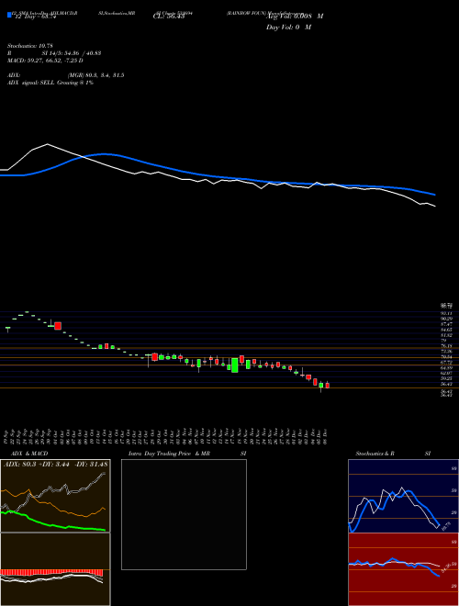The width and height of the screenshot is (459, 606).
Task: Click the tall green candle in mid November
Action: pos(234,365)
